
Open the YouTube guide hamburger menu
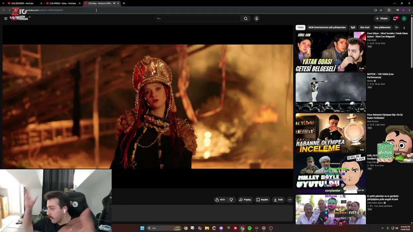5,18
